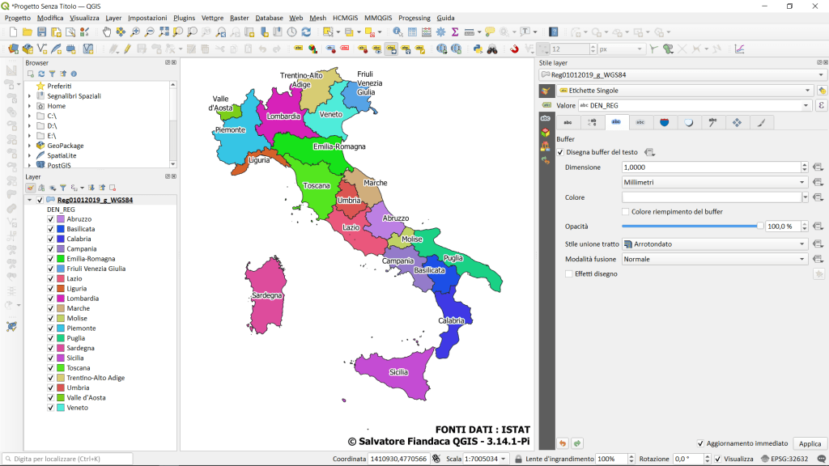
Task: Open 3D View symbology cube icon
Action: pyautogui.click(x=546, y=132)
